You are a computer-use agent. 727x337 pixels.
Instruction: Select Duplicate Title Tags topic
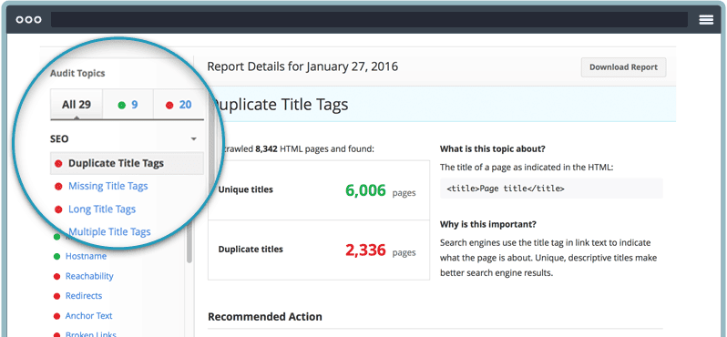[127, 163]
